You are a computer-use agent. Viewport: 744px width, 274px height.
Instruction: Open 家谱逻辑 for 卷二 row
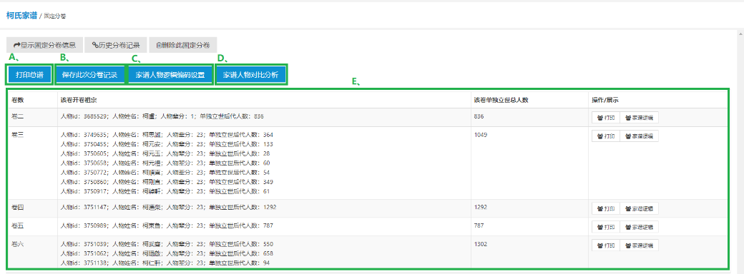[639, 118]
